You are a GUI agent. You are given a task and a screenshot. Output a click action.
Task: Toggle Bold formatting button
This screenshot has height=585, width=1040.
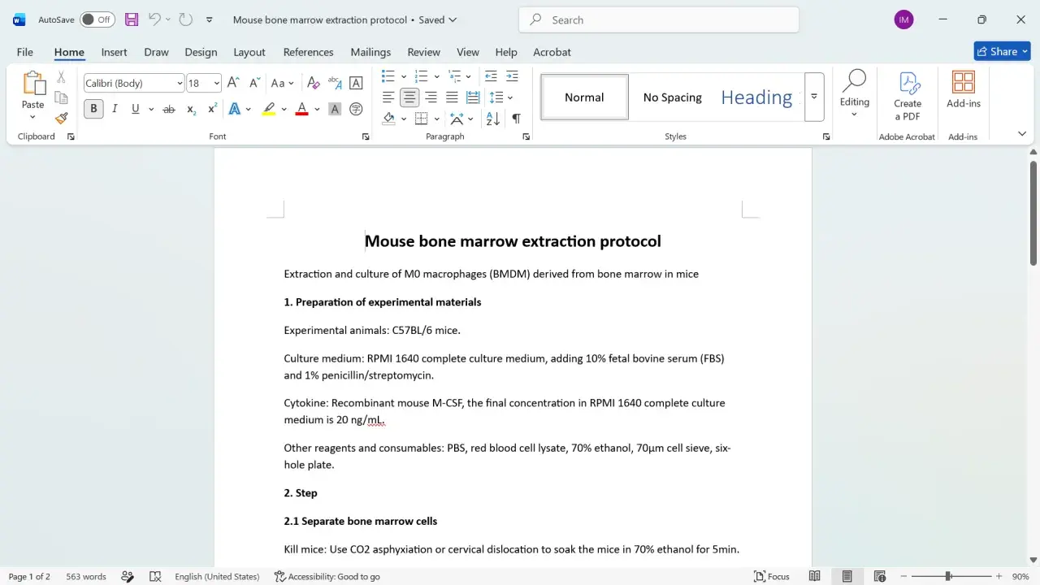coord(93,109)
